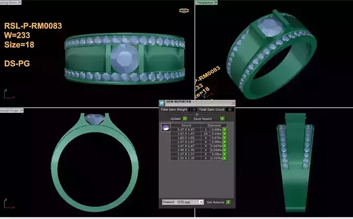
Task: Select the 1.35 X 1.35 size cell
Action: pos(186,158)
